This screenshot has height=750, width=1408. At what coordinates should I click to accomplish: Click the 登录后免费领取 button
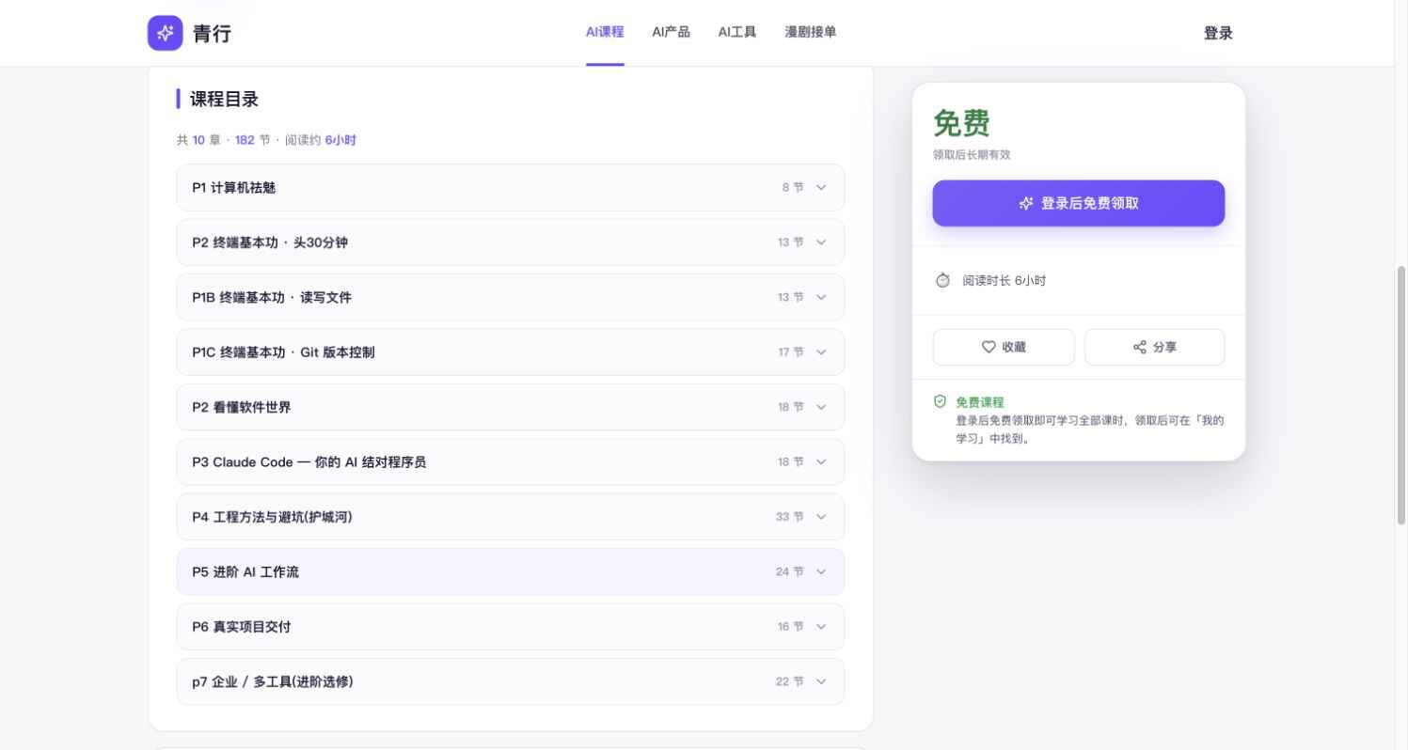(1079, 203)
